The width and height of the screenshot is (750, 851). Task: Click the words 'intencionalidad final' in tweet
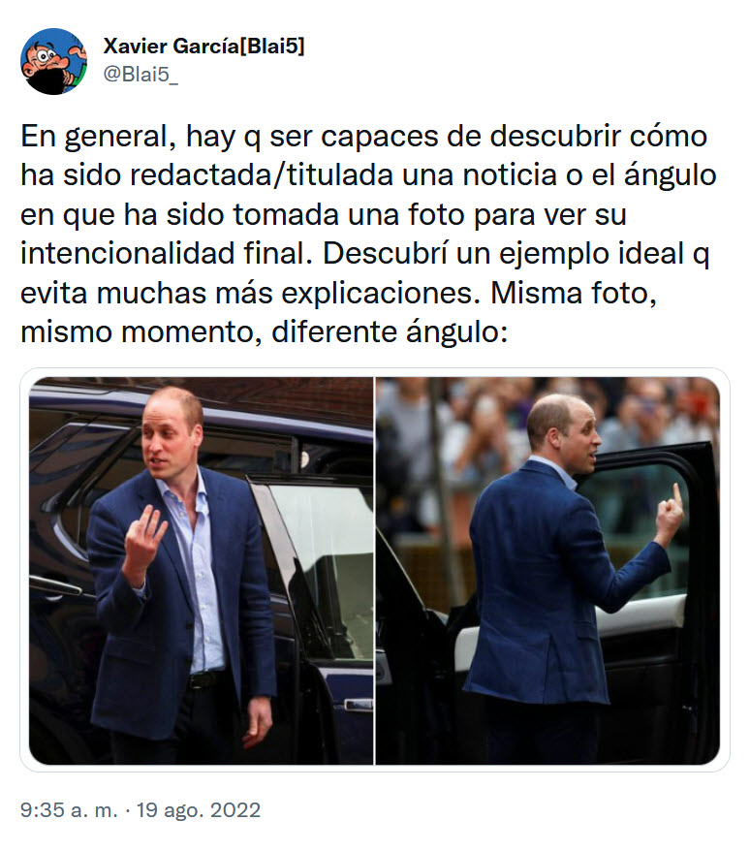click(167, 253)
